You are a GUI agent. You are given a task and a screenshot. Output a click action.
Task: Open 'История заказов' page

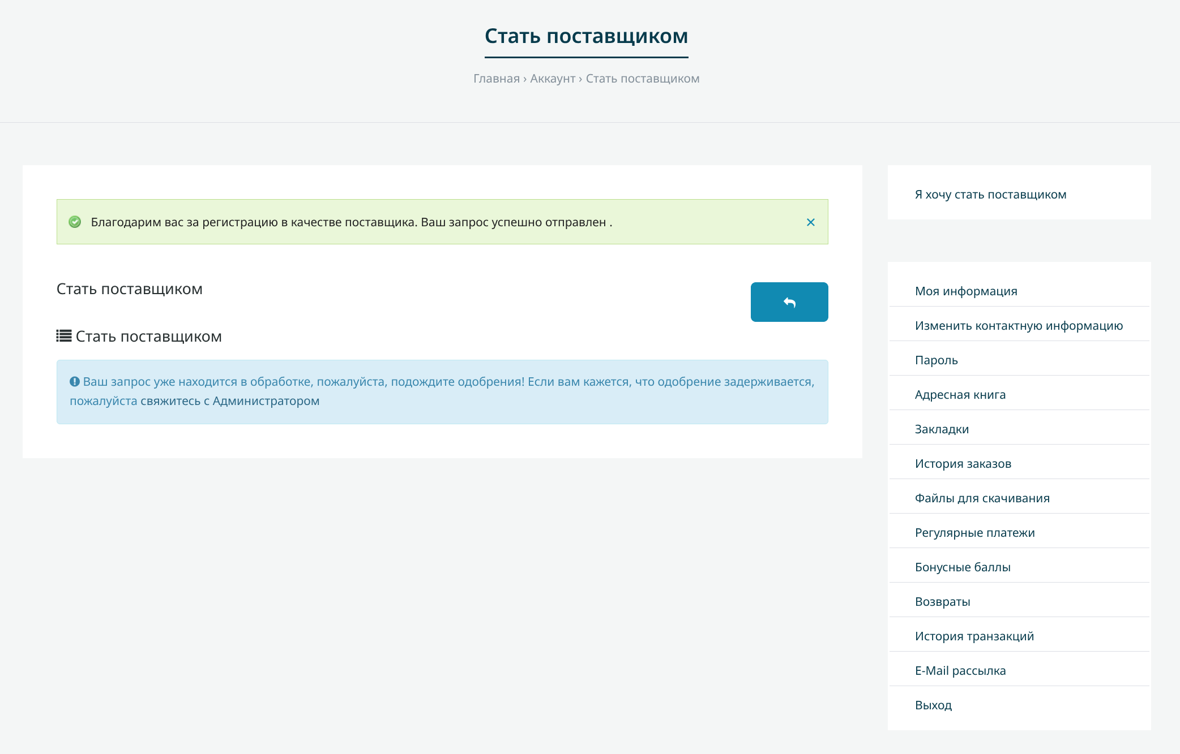pos(963,464)
